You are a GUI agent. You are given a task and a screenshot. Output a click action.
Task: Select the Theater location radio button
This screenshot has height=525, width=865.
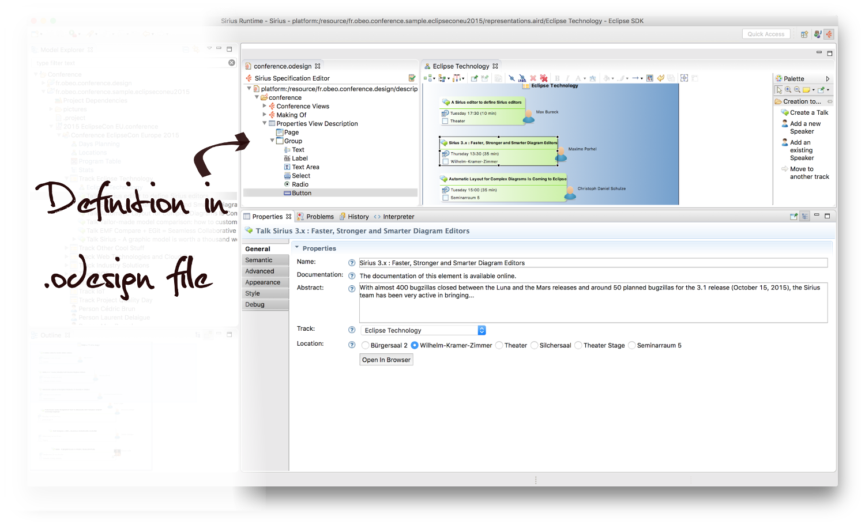[x=499, y=345]
